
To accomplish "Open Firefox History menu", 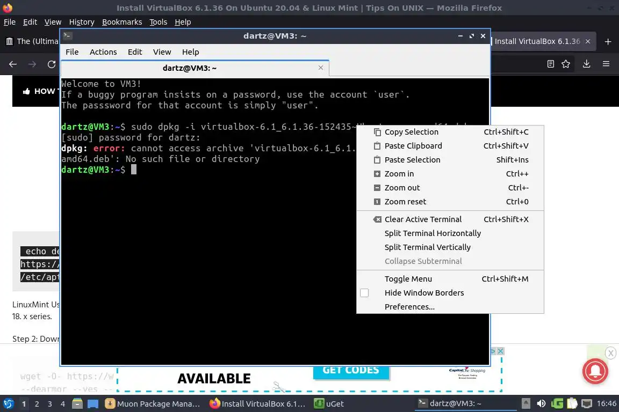I will 82,22.
